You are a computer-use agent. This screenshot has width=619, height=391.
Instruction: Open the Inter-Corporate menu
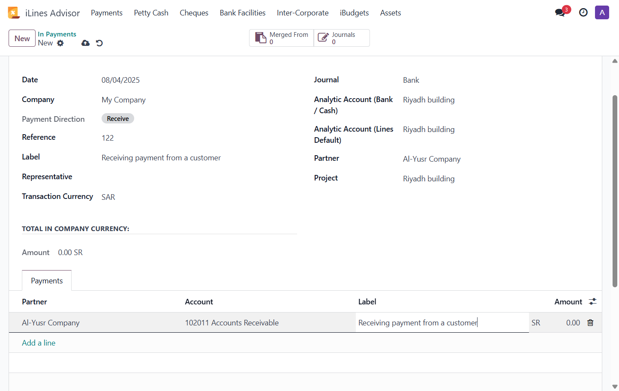click(x=303, y=13)
